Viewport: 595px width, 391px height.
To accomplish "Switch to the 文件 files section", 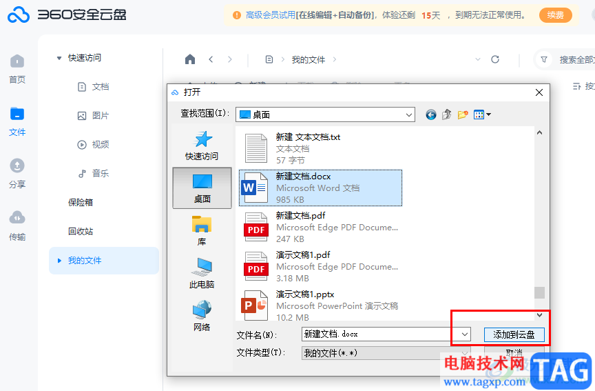I will (17, 121).
